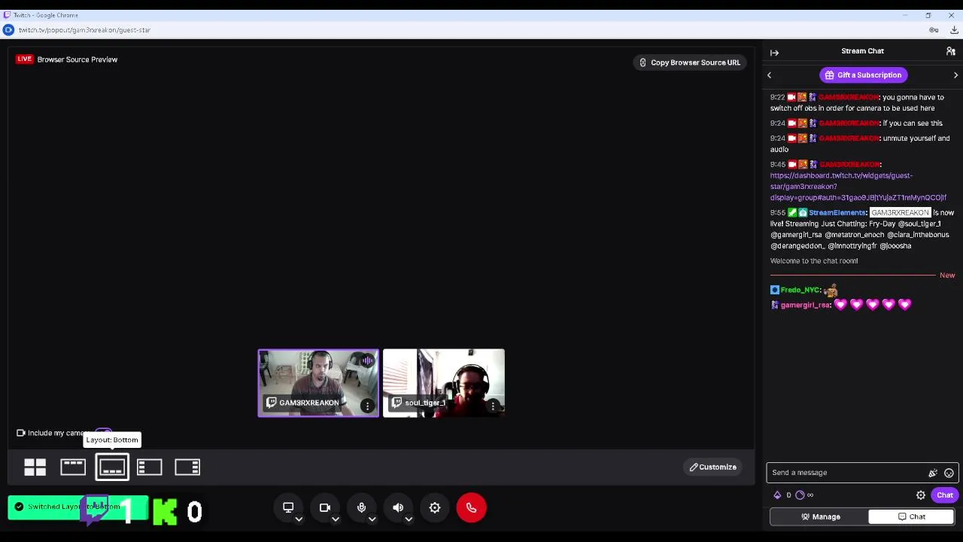Click Welcome to the chat room! text
The width and height of the screenshot is (963, 542).
[x=814, y=261]
